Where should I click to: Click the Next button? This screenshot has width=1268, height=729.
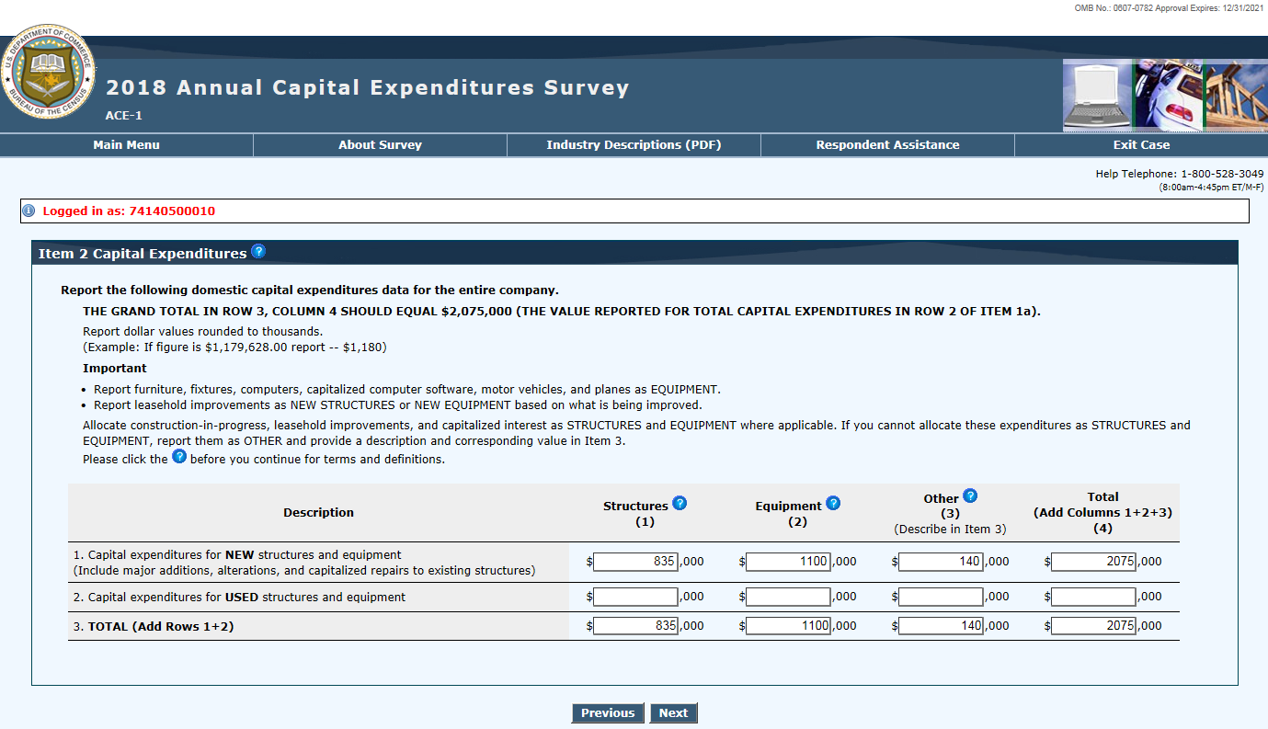tap(673, 713)
